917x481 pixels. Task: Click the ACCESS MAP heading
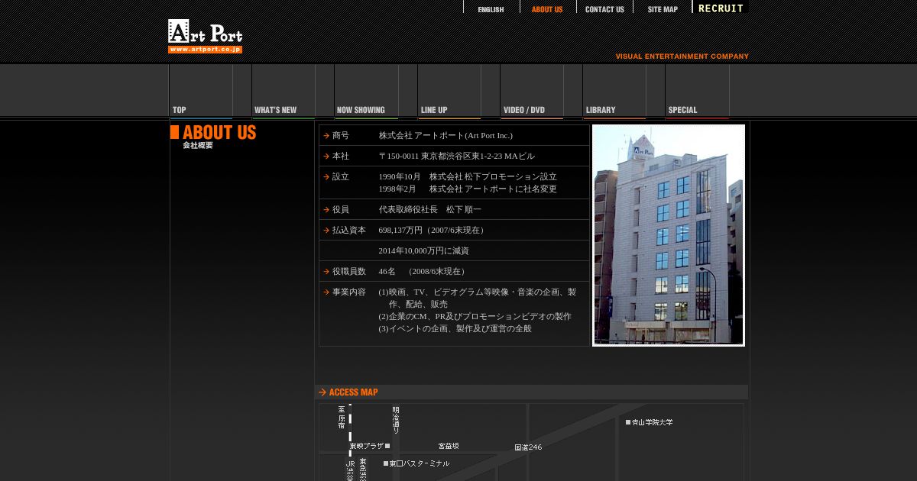point(353,392)
